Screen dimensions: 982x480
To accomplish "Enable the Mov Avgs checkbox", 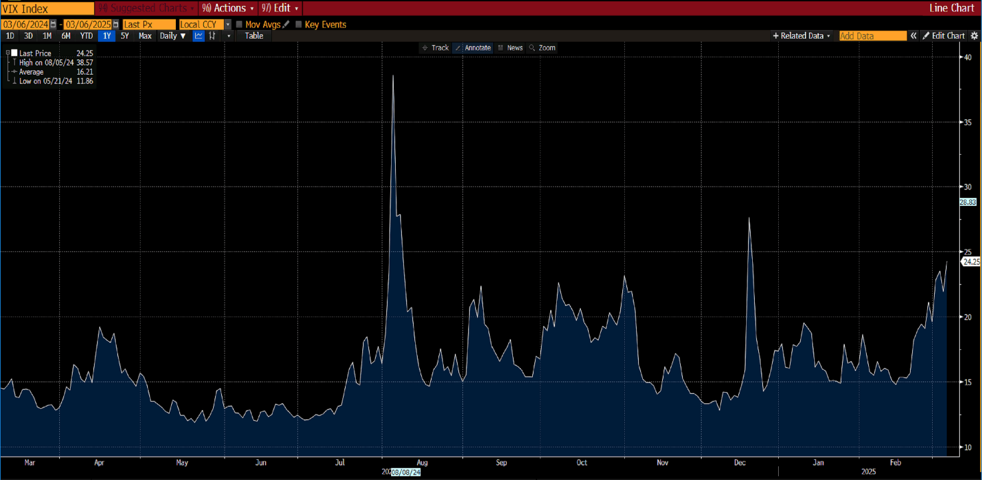I will pyautogui.click(x=239, y=25).
